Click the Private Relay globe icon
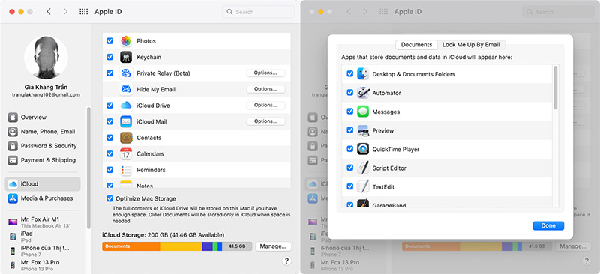This screenshot has width=600, height=274. [x=126, y=73]
